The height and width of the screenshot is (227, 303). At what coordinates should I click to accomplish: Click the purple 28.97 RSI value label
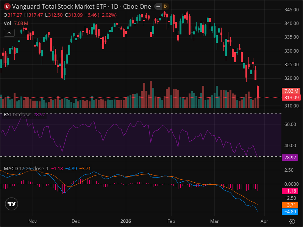click(x=290, y=157)
